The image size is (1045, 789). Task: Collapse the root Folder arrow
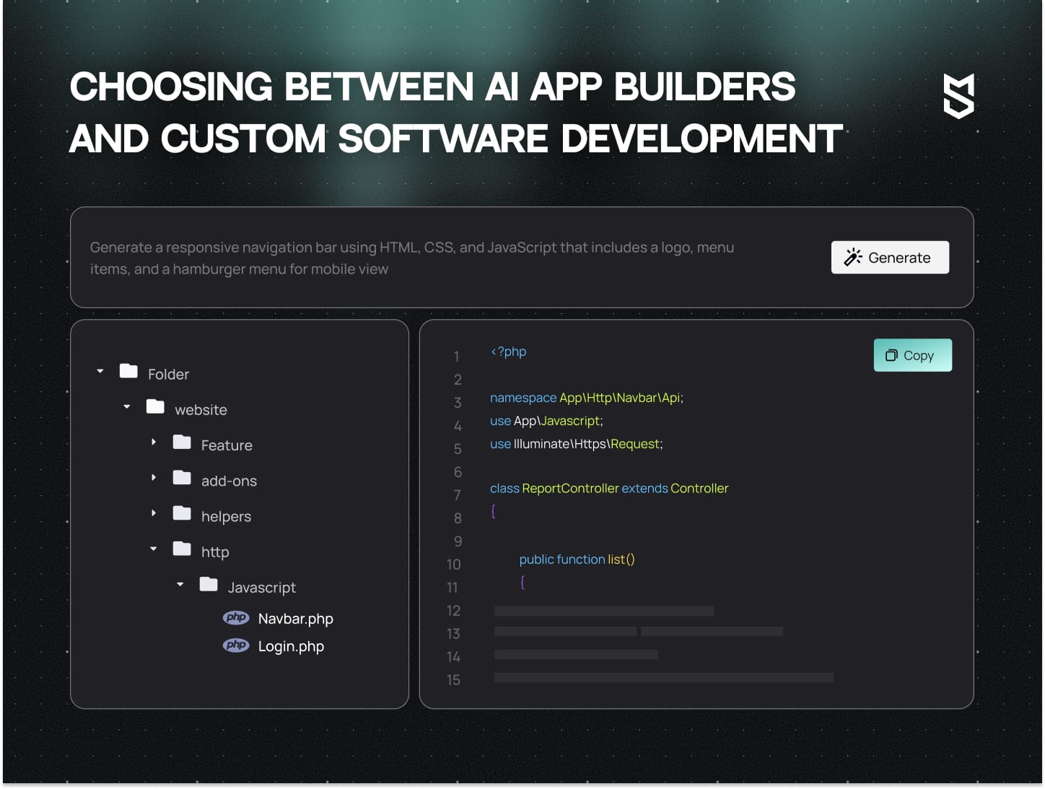point(100,371)
